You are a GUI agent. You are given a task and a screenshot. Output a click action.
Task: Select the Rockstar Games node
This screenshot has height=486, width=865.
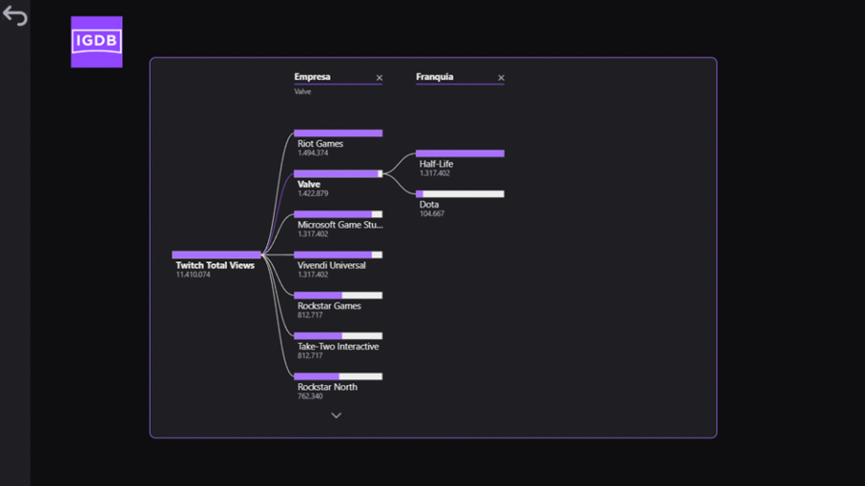coord(329,305)
